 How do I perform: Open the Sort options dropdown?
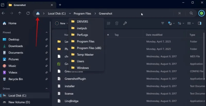click(x=181, y=23)
